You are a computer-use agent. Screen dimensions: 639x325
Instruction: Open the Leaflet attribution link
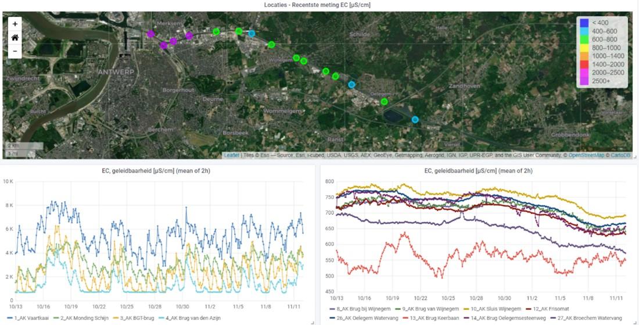[231, 155]
